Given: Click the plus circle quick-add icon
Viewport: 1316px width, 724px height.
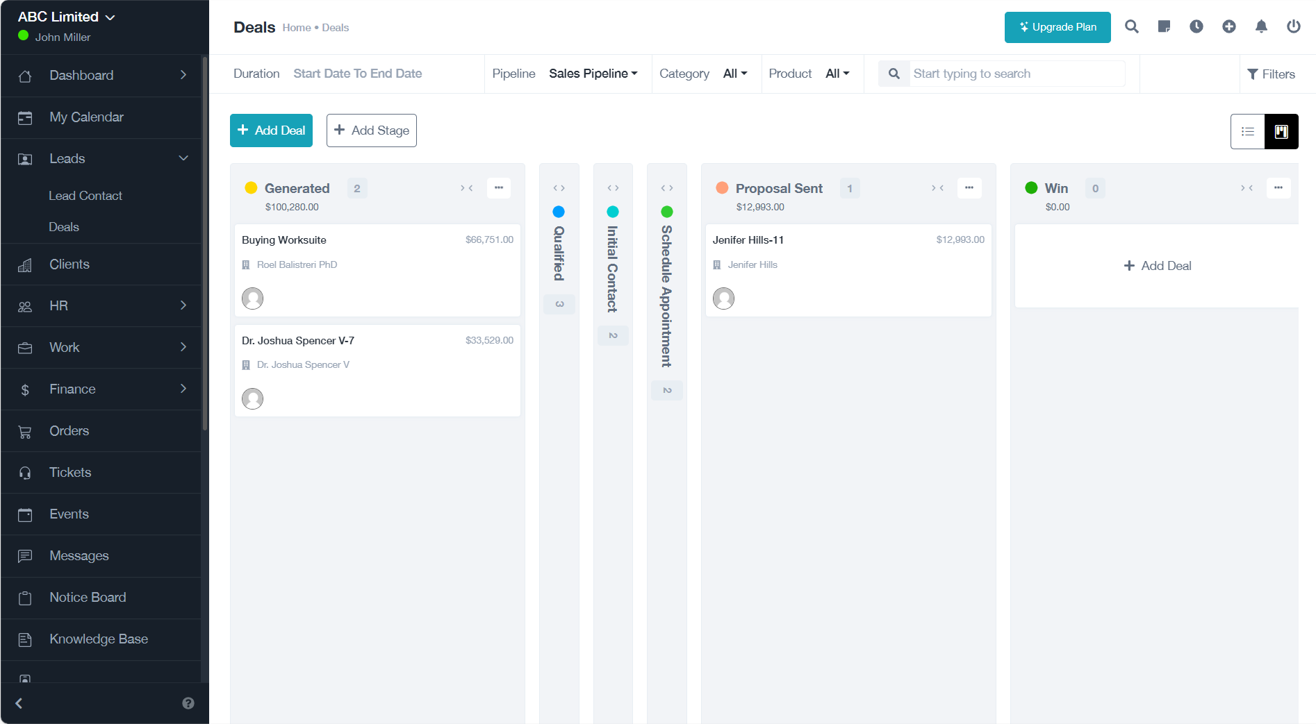Looking at the screenshot, I should [x=1228, y=27].
